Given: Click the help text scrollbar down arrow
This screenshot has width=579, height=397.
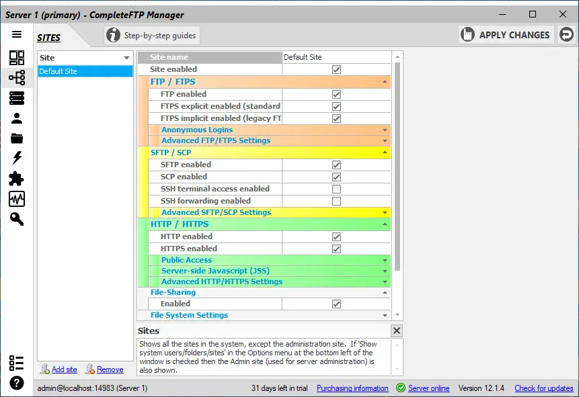Looking at the screenshot, I should coord(397,369).
